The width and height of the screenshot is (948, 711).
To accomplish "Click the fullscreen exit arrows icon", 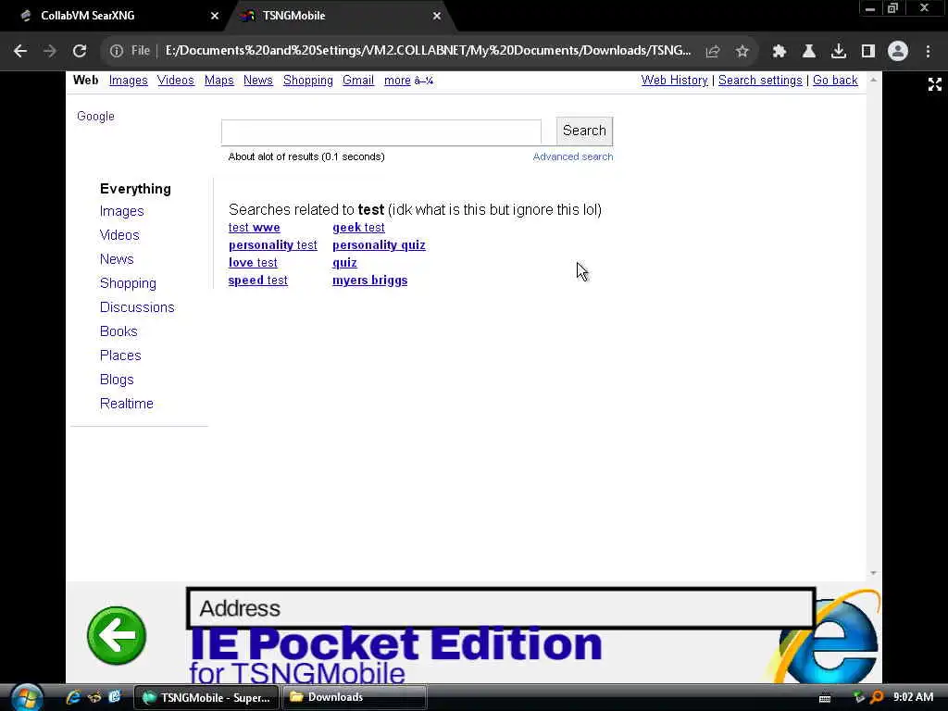I will tap(935, 84).
